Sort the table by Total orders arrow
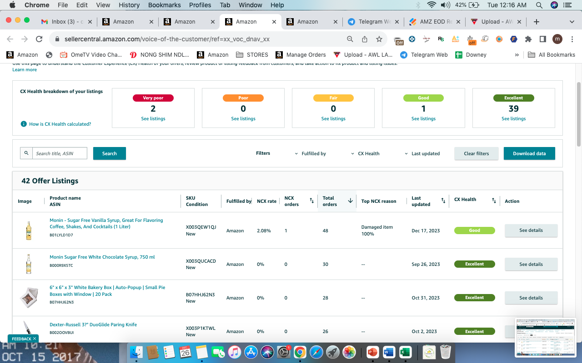This screenshot has width=582, height=363. tap(350, 201)
